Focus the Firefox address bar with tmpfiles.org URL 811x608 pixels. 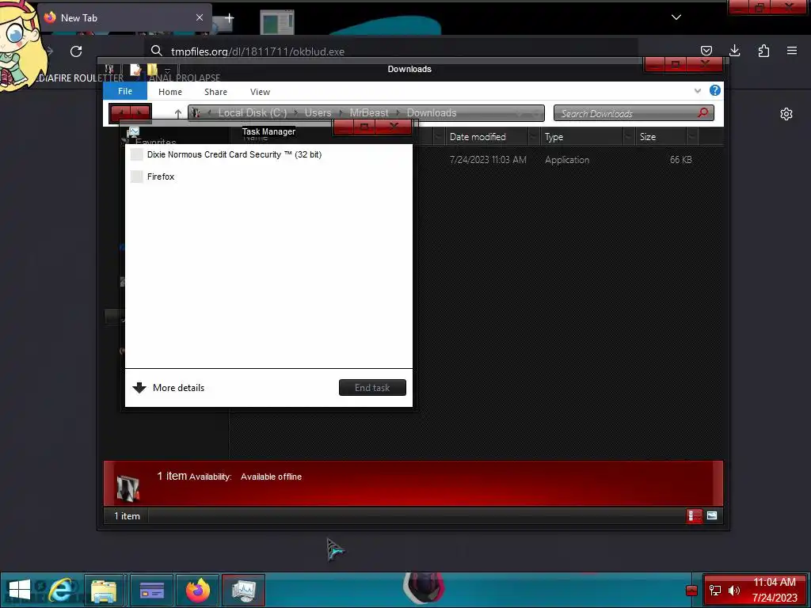pos(390,51)
